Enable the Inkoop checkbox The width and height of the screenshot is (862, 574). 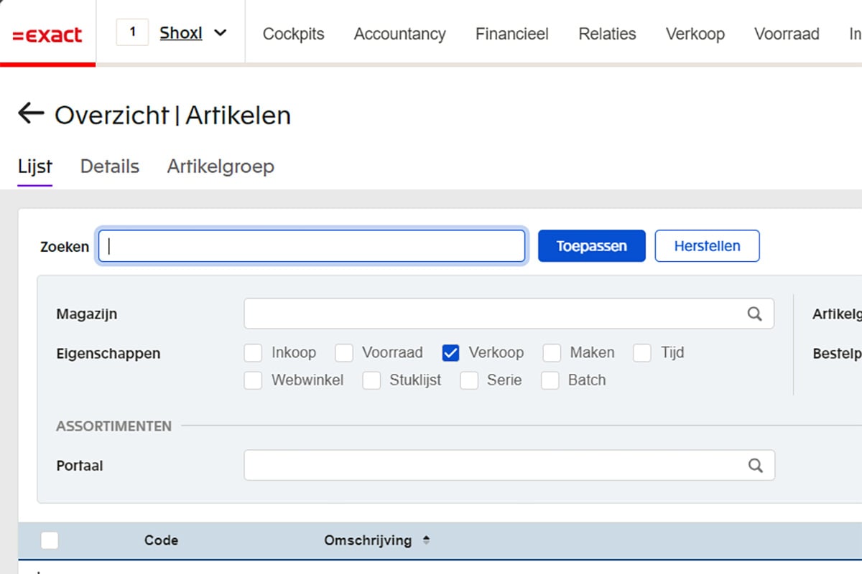click(x=253, y=353)
